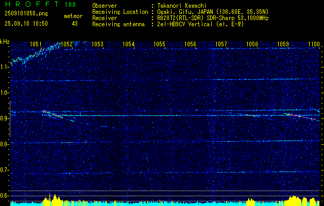Click the date stamp 25.09.10 10:50
324x206 pixels.
point(26,24)
